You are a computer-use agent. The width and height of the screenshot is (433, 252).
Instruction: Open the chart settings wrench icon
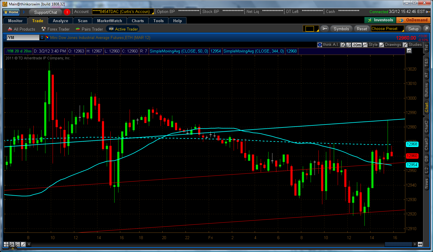point(349,45)
